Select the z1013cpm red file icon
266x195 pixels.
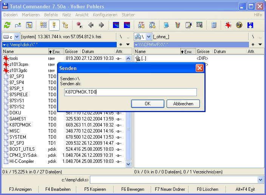click(6, 64)
